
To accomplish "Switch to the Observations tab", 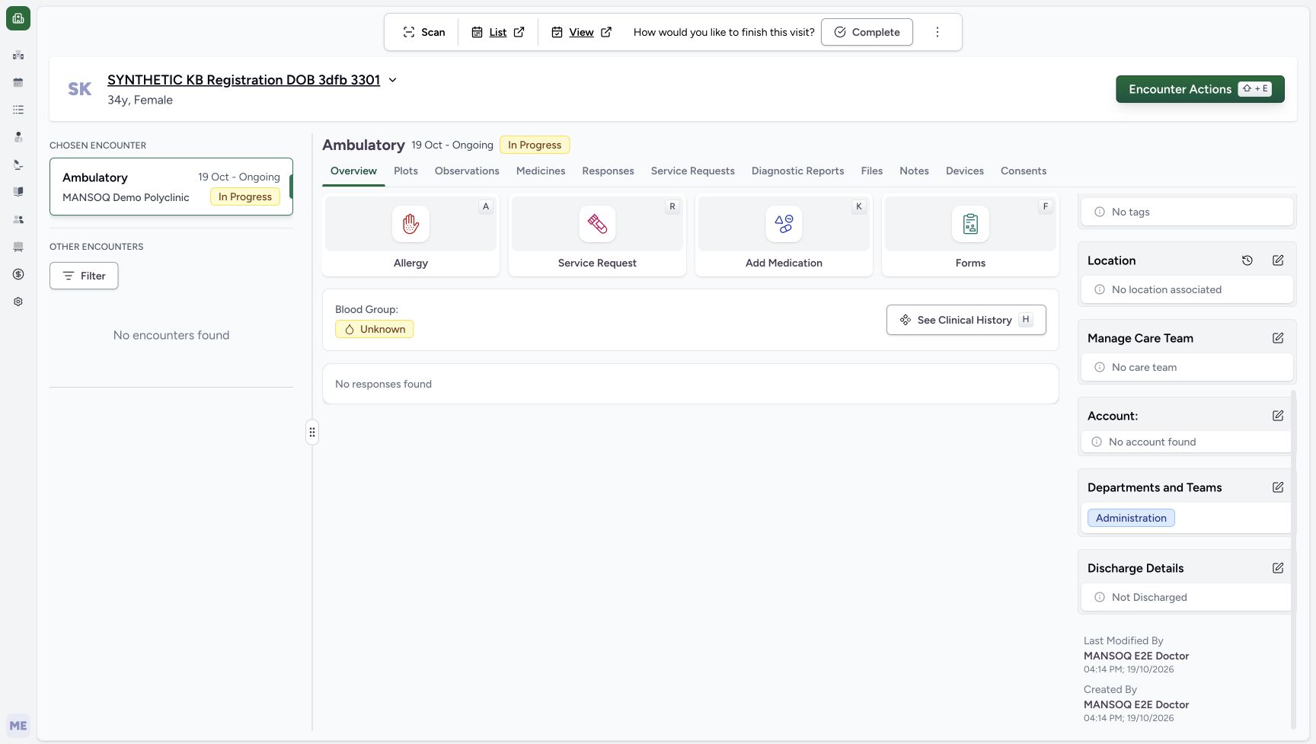I will pyautogui.click(x=467, y=171).
